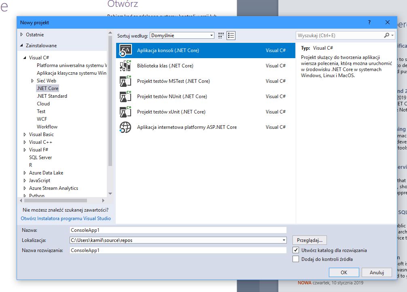Expand the JavaScript node
Viewport: 407px width, 292px height.
point(25,181)
